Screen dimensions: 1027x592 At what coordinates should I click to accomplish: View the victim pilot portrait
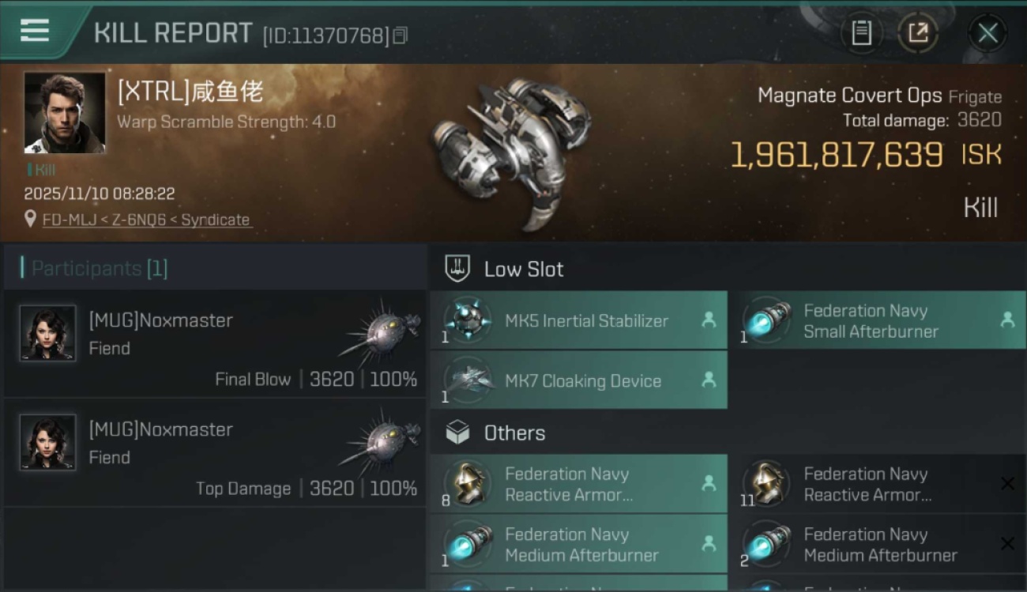(x=64, y=112)
